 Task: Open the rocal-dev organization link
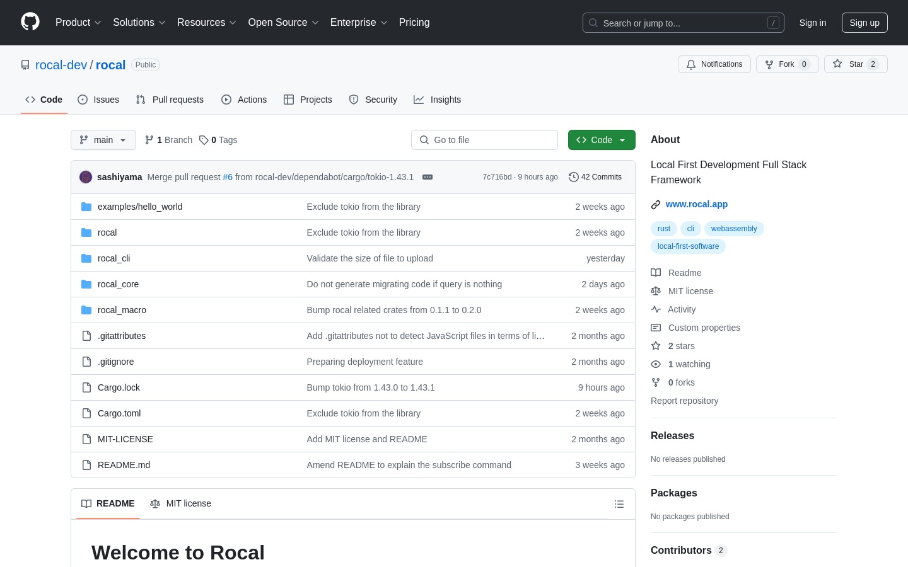(61, 65)
